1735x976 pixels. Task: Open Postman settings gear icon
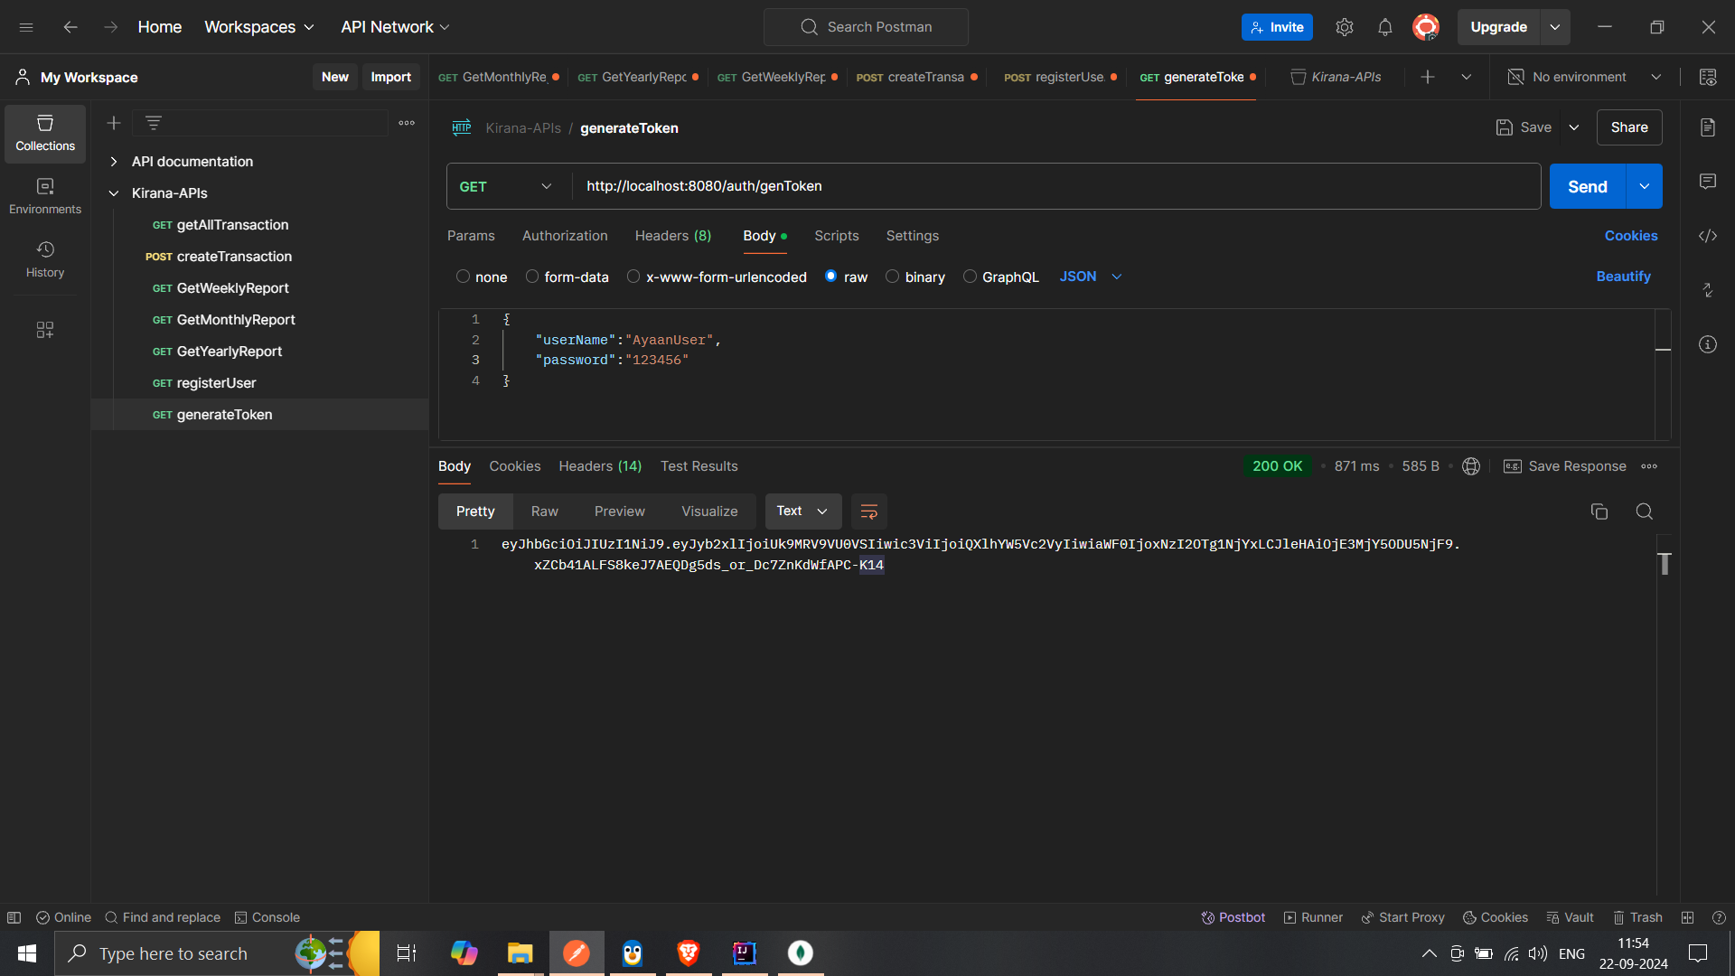click(1345, 27)
